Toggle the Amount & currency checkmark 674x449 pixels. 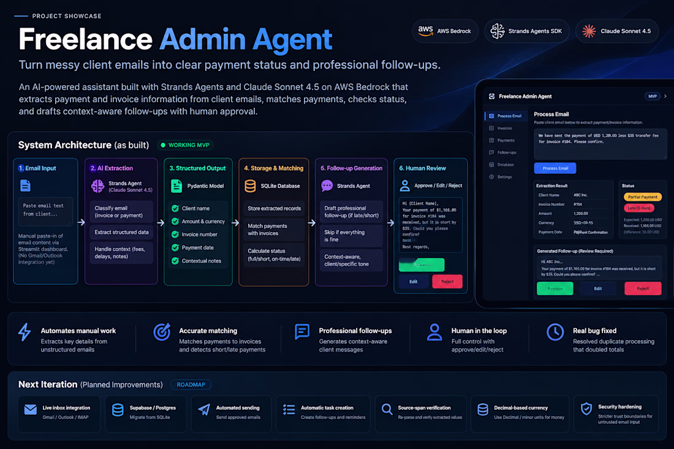[x=175, y=221]
